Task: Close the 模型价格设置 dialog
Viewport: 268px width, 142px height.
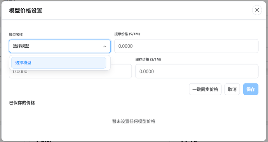Action: (x=257, y=10)
